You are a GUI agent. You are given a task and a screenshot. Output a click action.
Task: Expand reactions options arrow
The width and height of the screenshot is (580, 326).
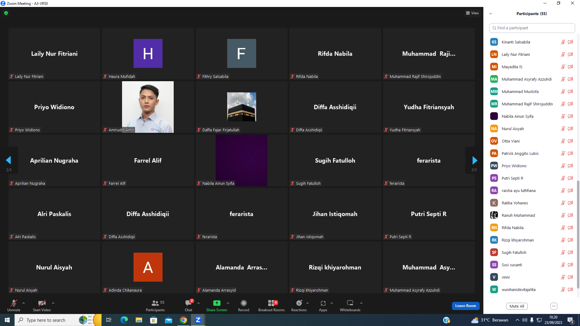point(308,303)
